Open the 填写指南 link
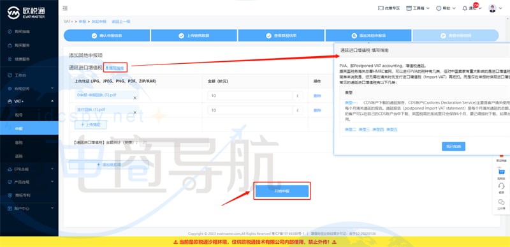Image resolution: width=510 pixels, height=247 pixels. (115, 68)
